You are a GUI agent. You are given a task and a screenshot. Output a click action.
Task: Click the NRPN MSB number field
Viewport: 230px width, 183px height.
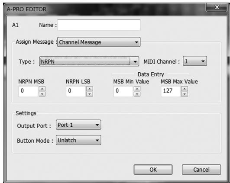click(28, 91)
